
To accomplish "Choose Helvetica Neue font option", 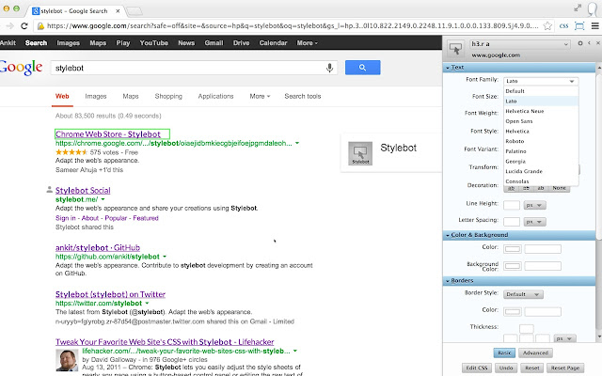I will point(541,111).
